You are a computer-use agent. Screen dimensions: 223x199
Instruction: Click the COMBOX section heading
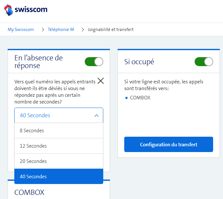29,192
